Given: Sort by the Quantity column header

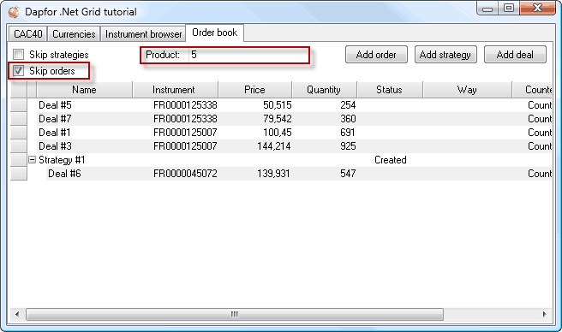Looking at the screenshot, I should click(x=324, y=90).
